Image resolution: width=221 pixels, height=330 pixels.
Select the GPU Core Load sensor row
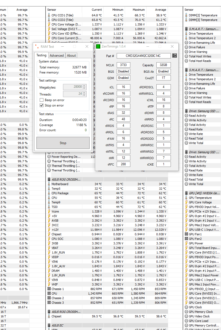point(202,321)
